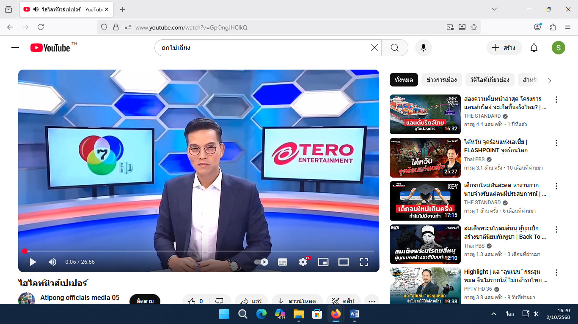Select the ทั้งหมด filter chip
Screen dimensions: 578x324
(x=404, y=80)
